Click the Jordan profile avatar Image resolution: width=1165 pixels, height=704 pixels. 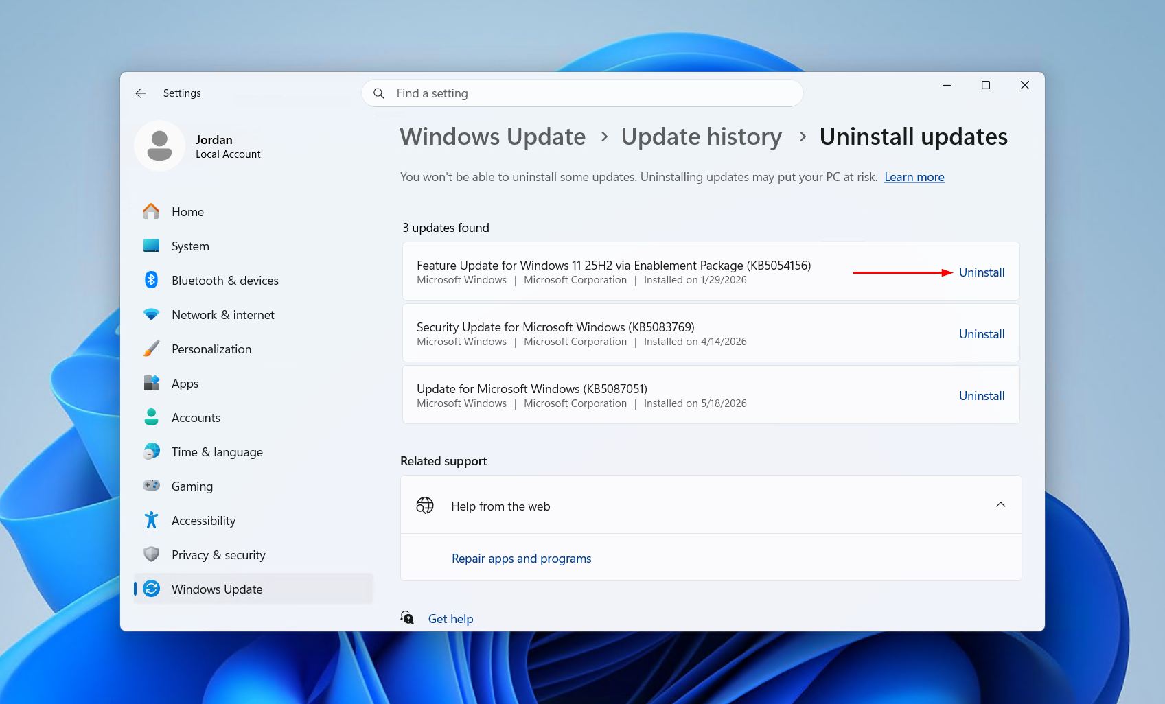(x=159, y=146)
